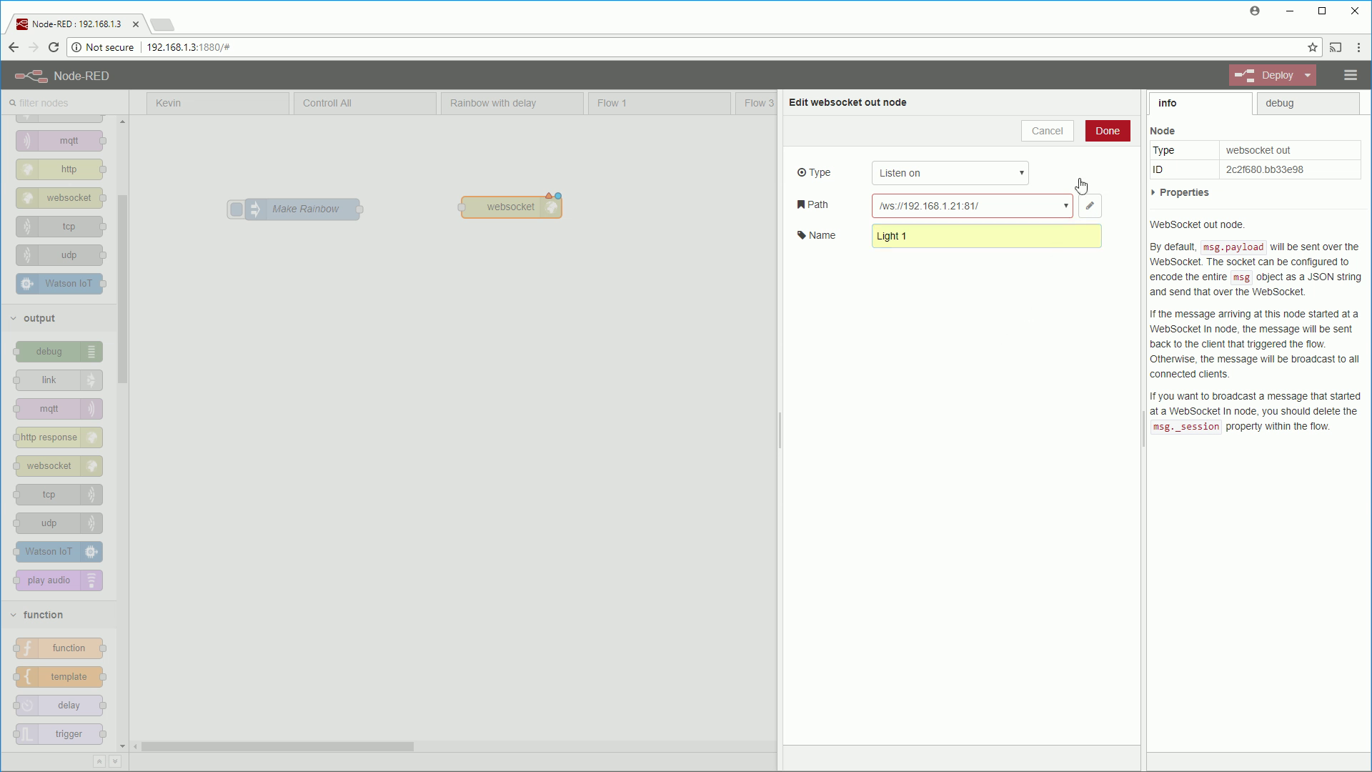Select the tcp output node in the palette
Viewport: 1372px width, 772px height.
click(59, 495)
